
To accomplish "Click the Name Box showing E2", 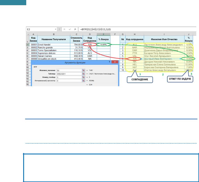I will coord(40,29).
